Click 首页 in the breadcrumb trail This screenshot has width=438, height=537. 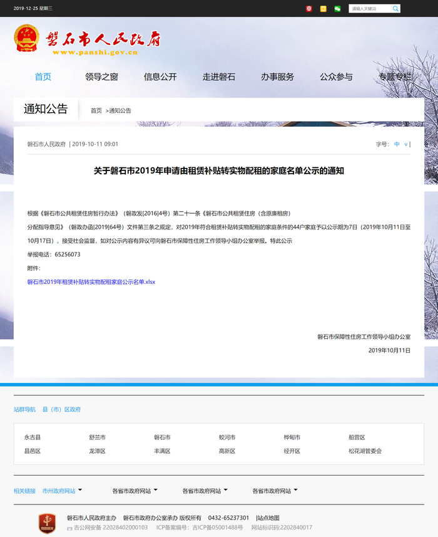[x=96, y=111]
